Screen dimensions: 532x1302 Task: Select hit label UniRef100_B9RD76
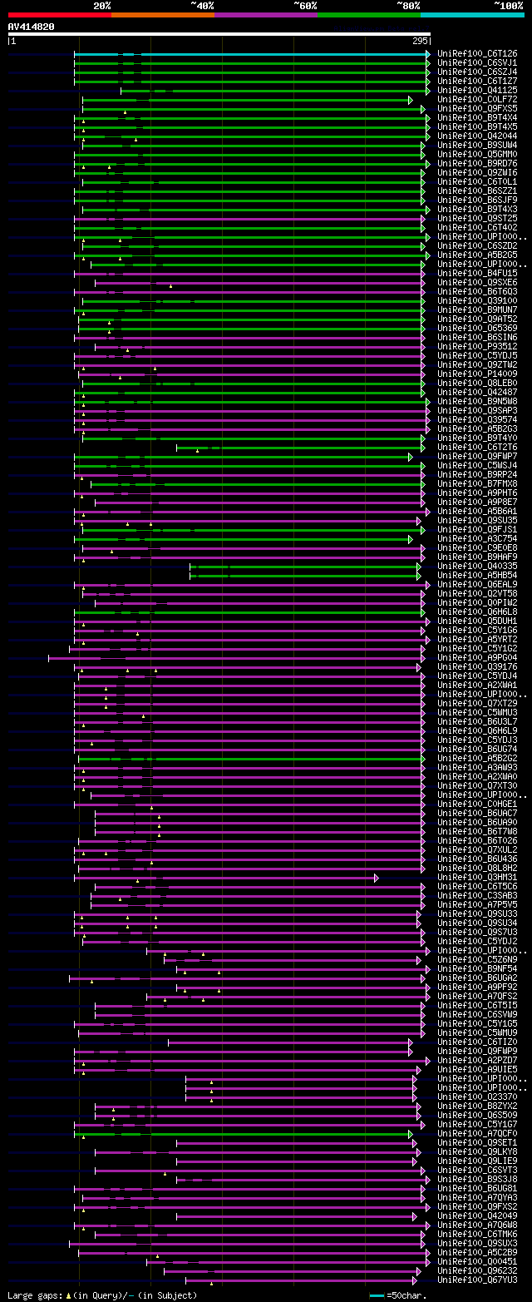coord(477,163)
